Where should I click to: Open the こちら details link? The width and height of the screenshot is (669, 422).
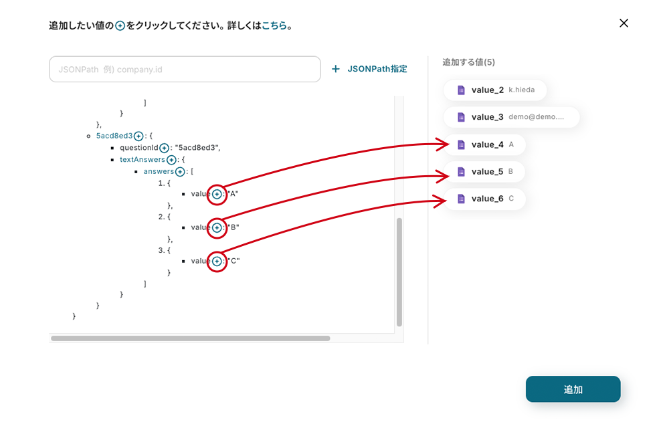[x=274, y=25]
